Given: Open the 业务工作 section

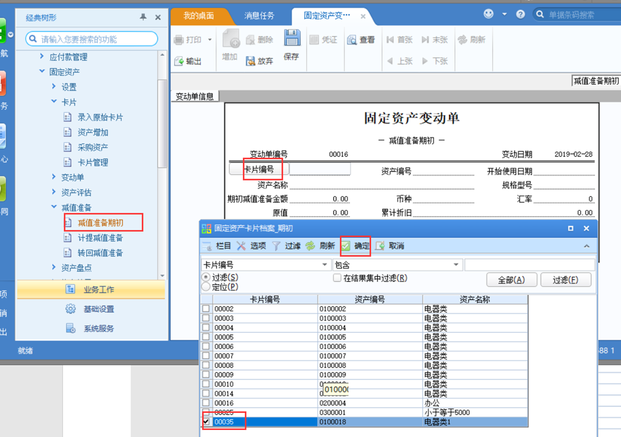Looking at the screenshot, I should (91, 289).
